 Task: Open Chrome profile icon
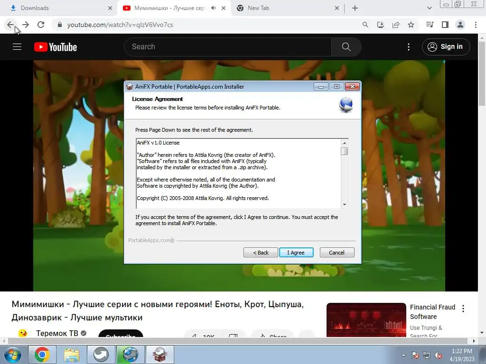click(x=460, y=25)
